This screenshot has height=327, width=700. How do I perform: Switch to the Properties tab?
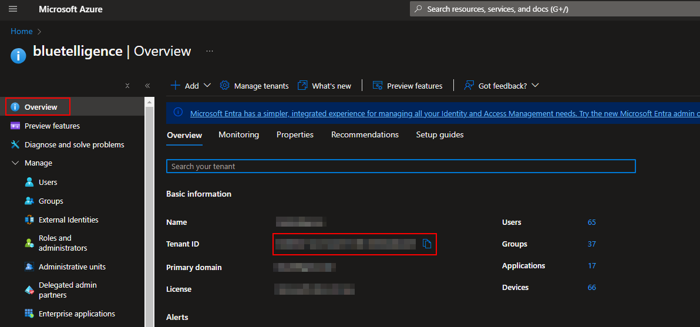click(x=295, y=134)
